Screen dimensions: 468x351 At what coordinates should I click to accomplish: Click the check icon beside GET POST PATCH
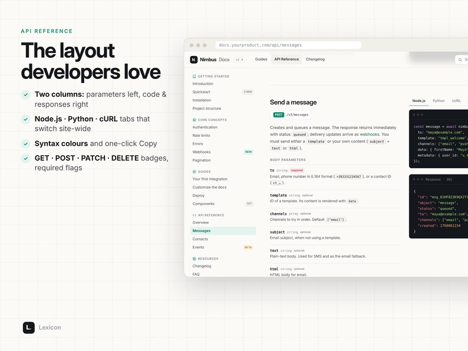point(26,158)
